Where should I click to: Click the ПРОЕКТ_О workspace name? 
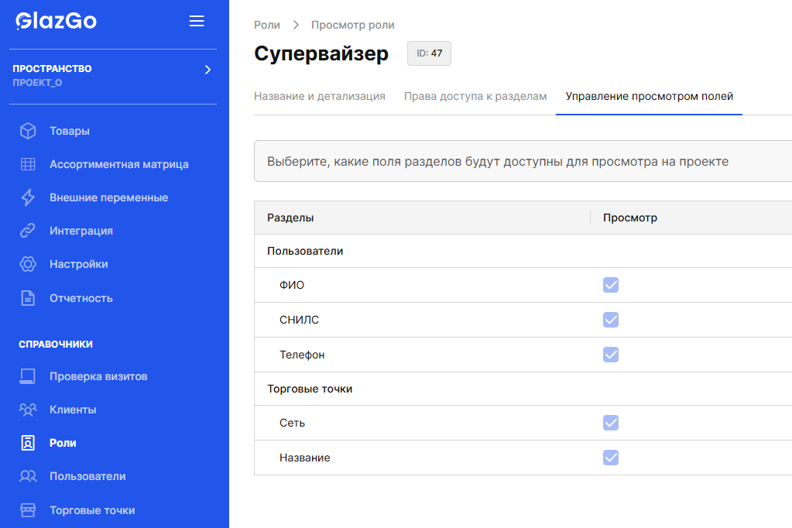point(37,83)
